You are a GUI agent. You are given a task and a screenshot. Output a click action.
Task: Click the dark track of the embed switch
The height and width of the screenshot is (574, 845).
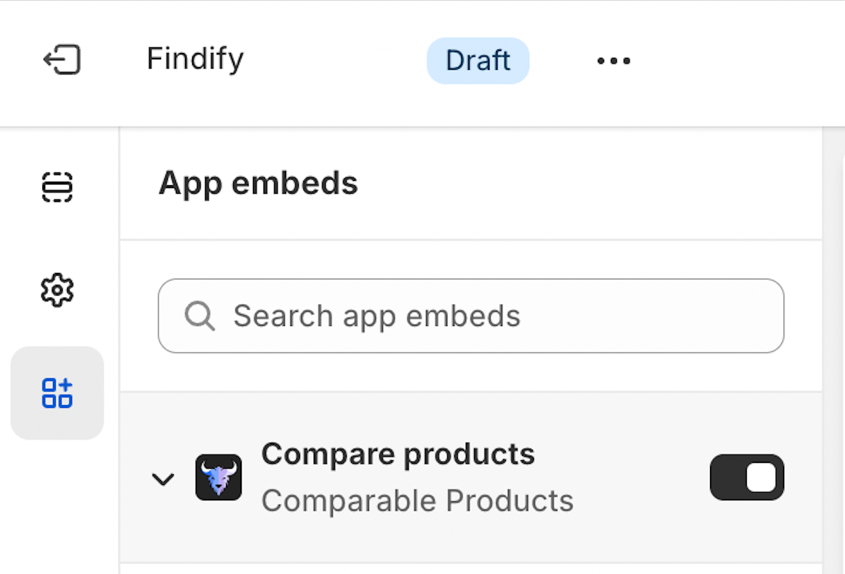[728, 477]
